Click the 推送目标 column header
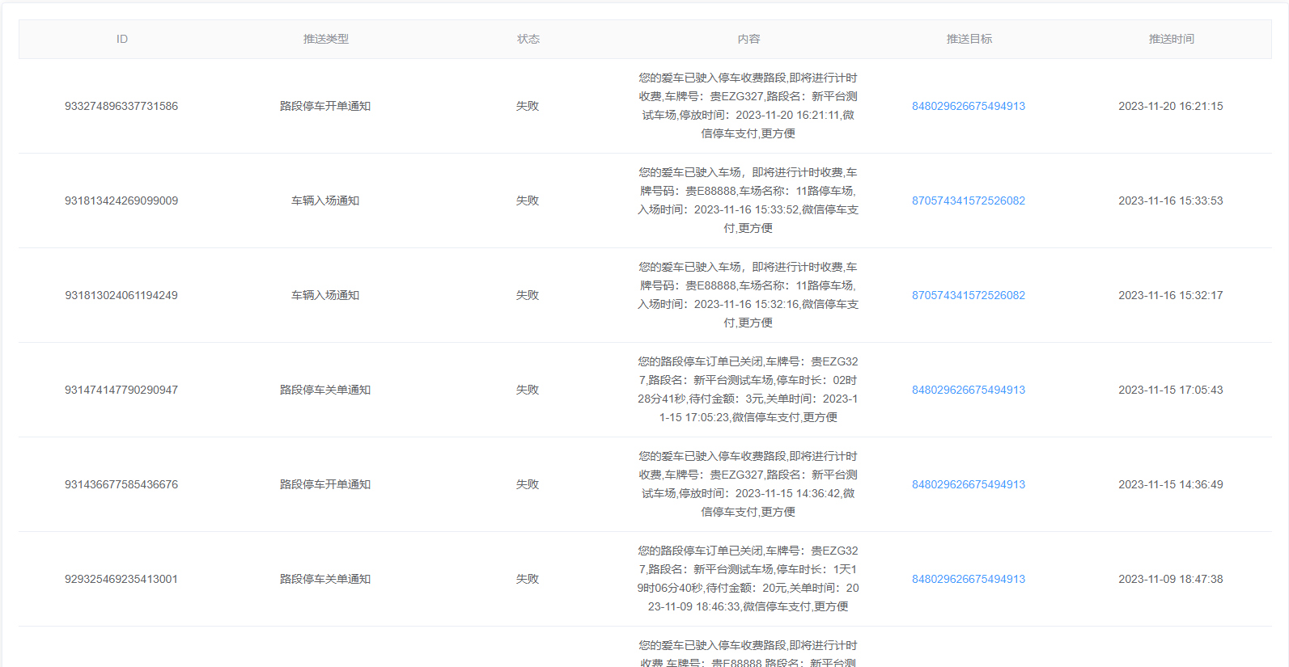The image size is (1289, 667). point(969,39)
